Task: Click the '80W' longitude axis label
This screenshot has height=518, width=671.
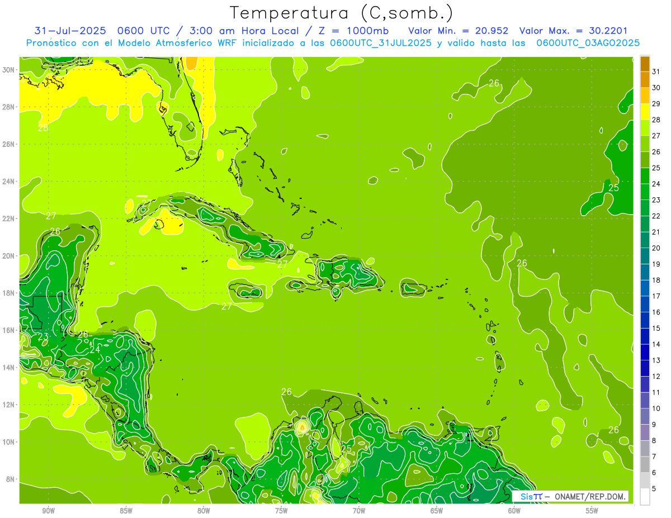Action: point(204,511)
